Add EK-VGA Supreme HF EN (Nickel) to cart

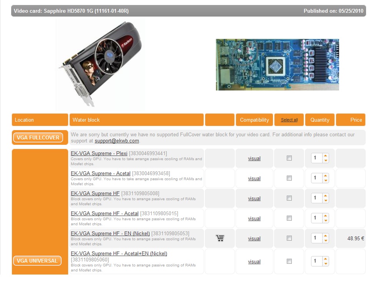220,238
